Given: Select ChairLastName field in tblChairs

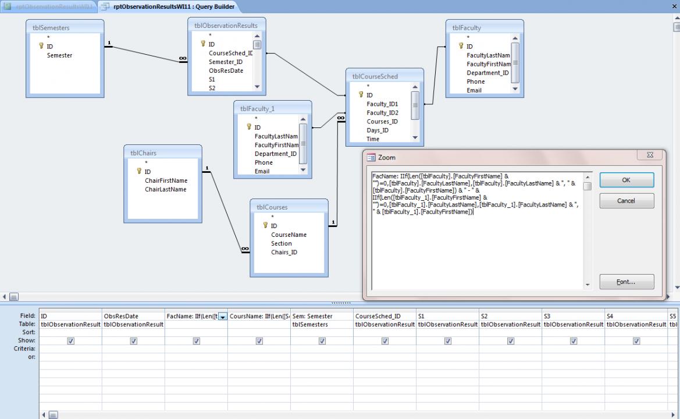Looking at the screenshot, I should tap(166, 189).
